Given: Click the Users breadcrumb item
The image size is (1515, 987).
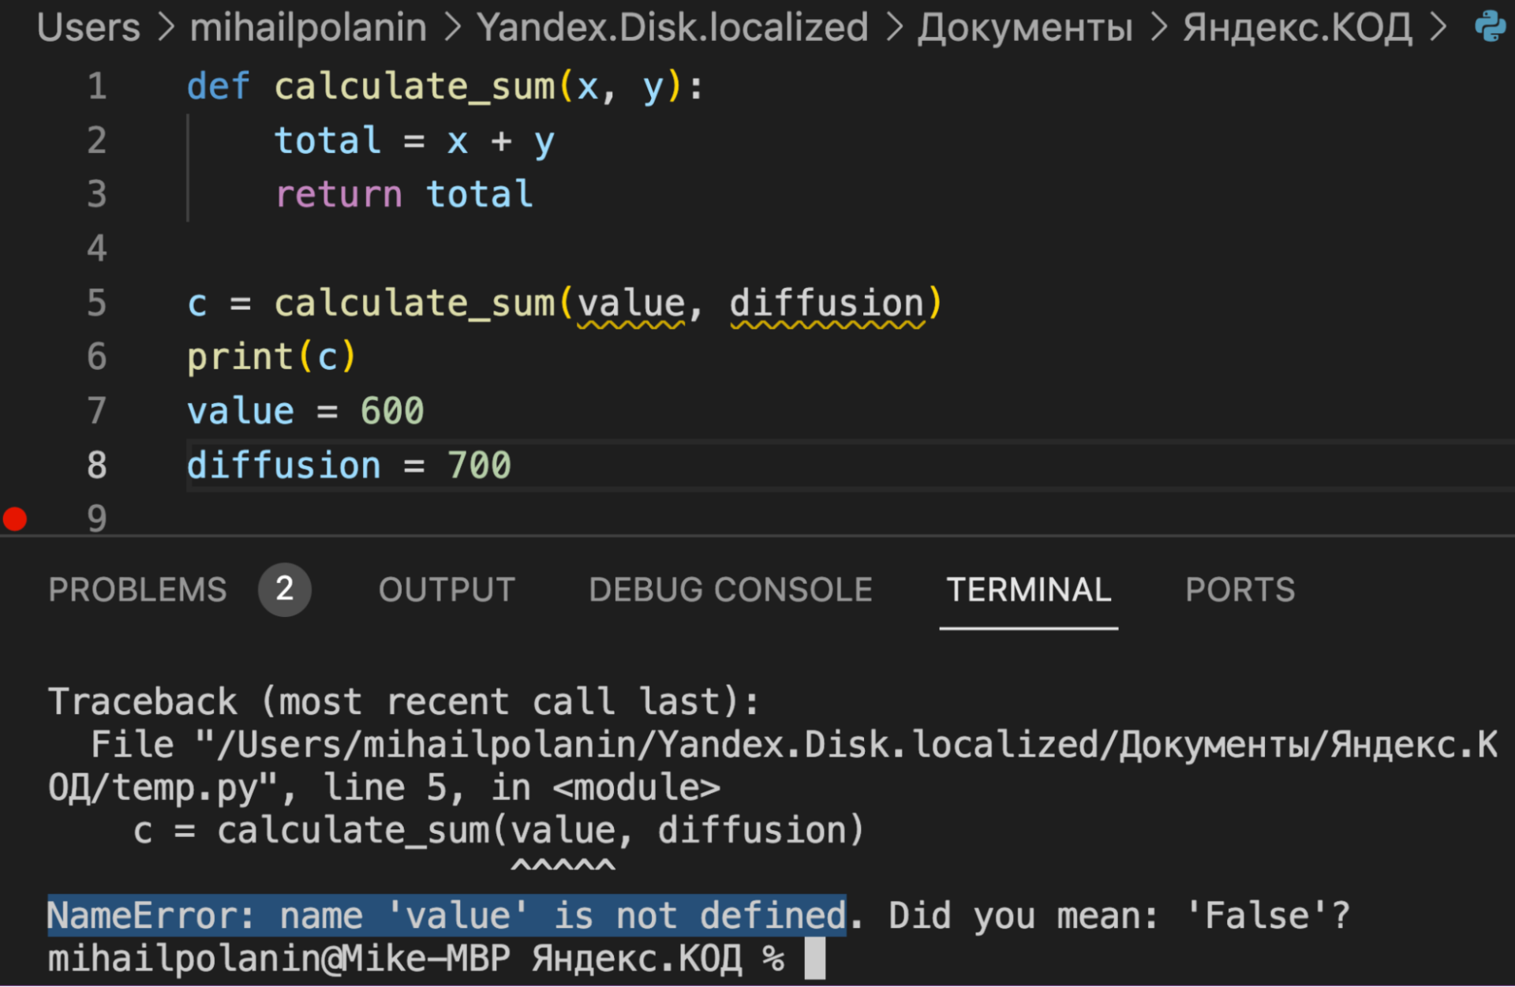Looking at the screenshot, I should click(88, 26).
